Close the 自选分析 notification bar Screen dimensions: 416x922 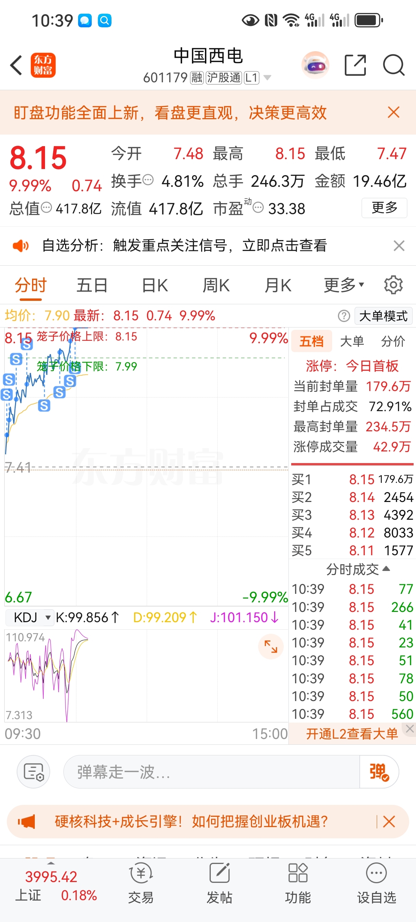click(x=399, y=246)
